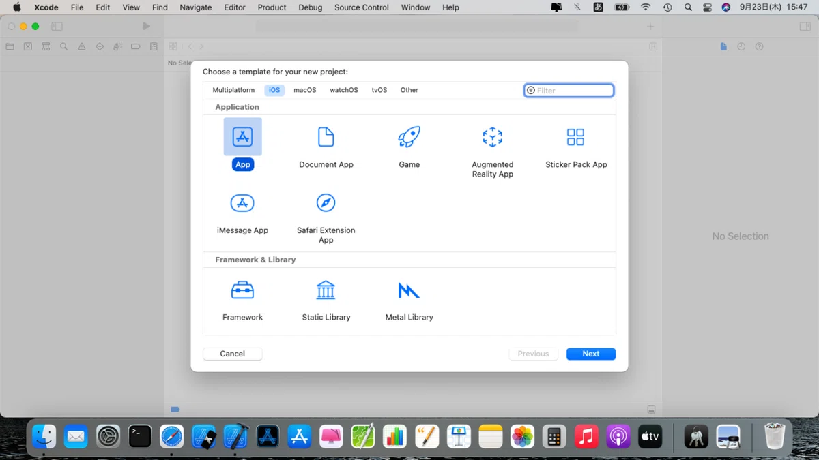Click the Siri menu bar icon
The height and width of the screenshot is (460, 819).
tap(726, 7)
